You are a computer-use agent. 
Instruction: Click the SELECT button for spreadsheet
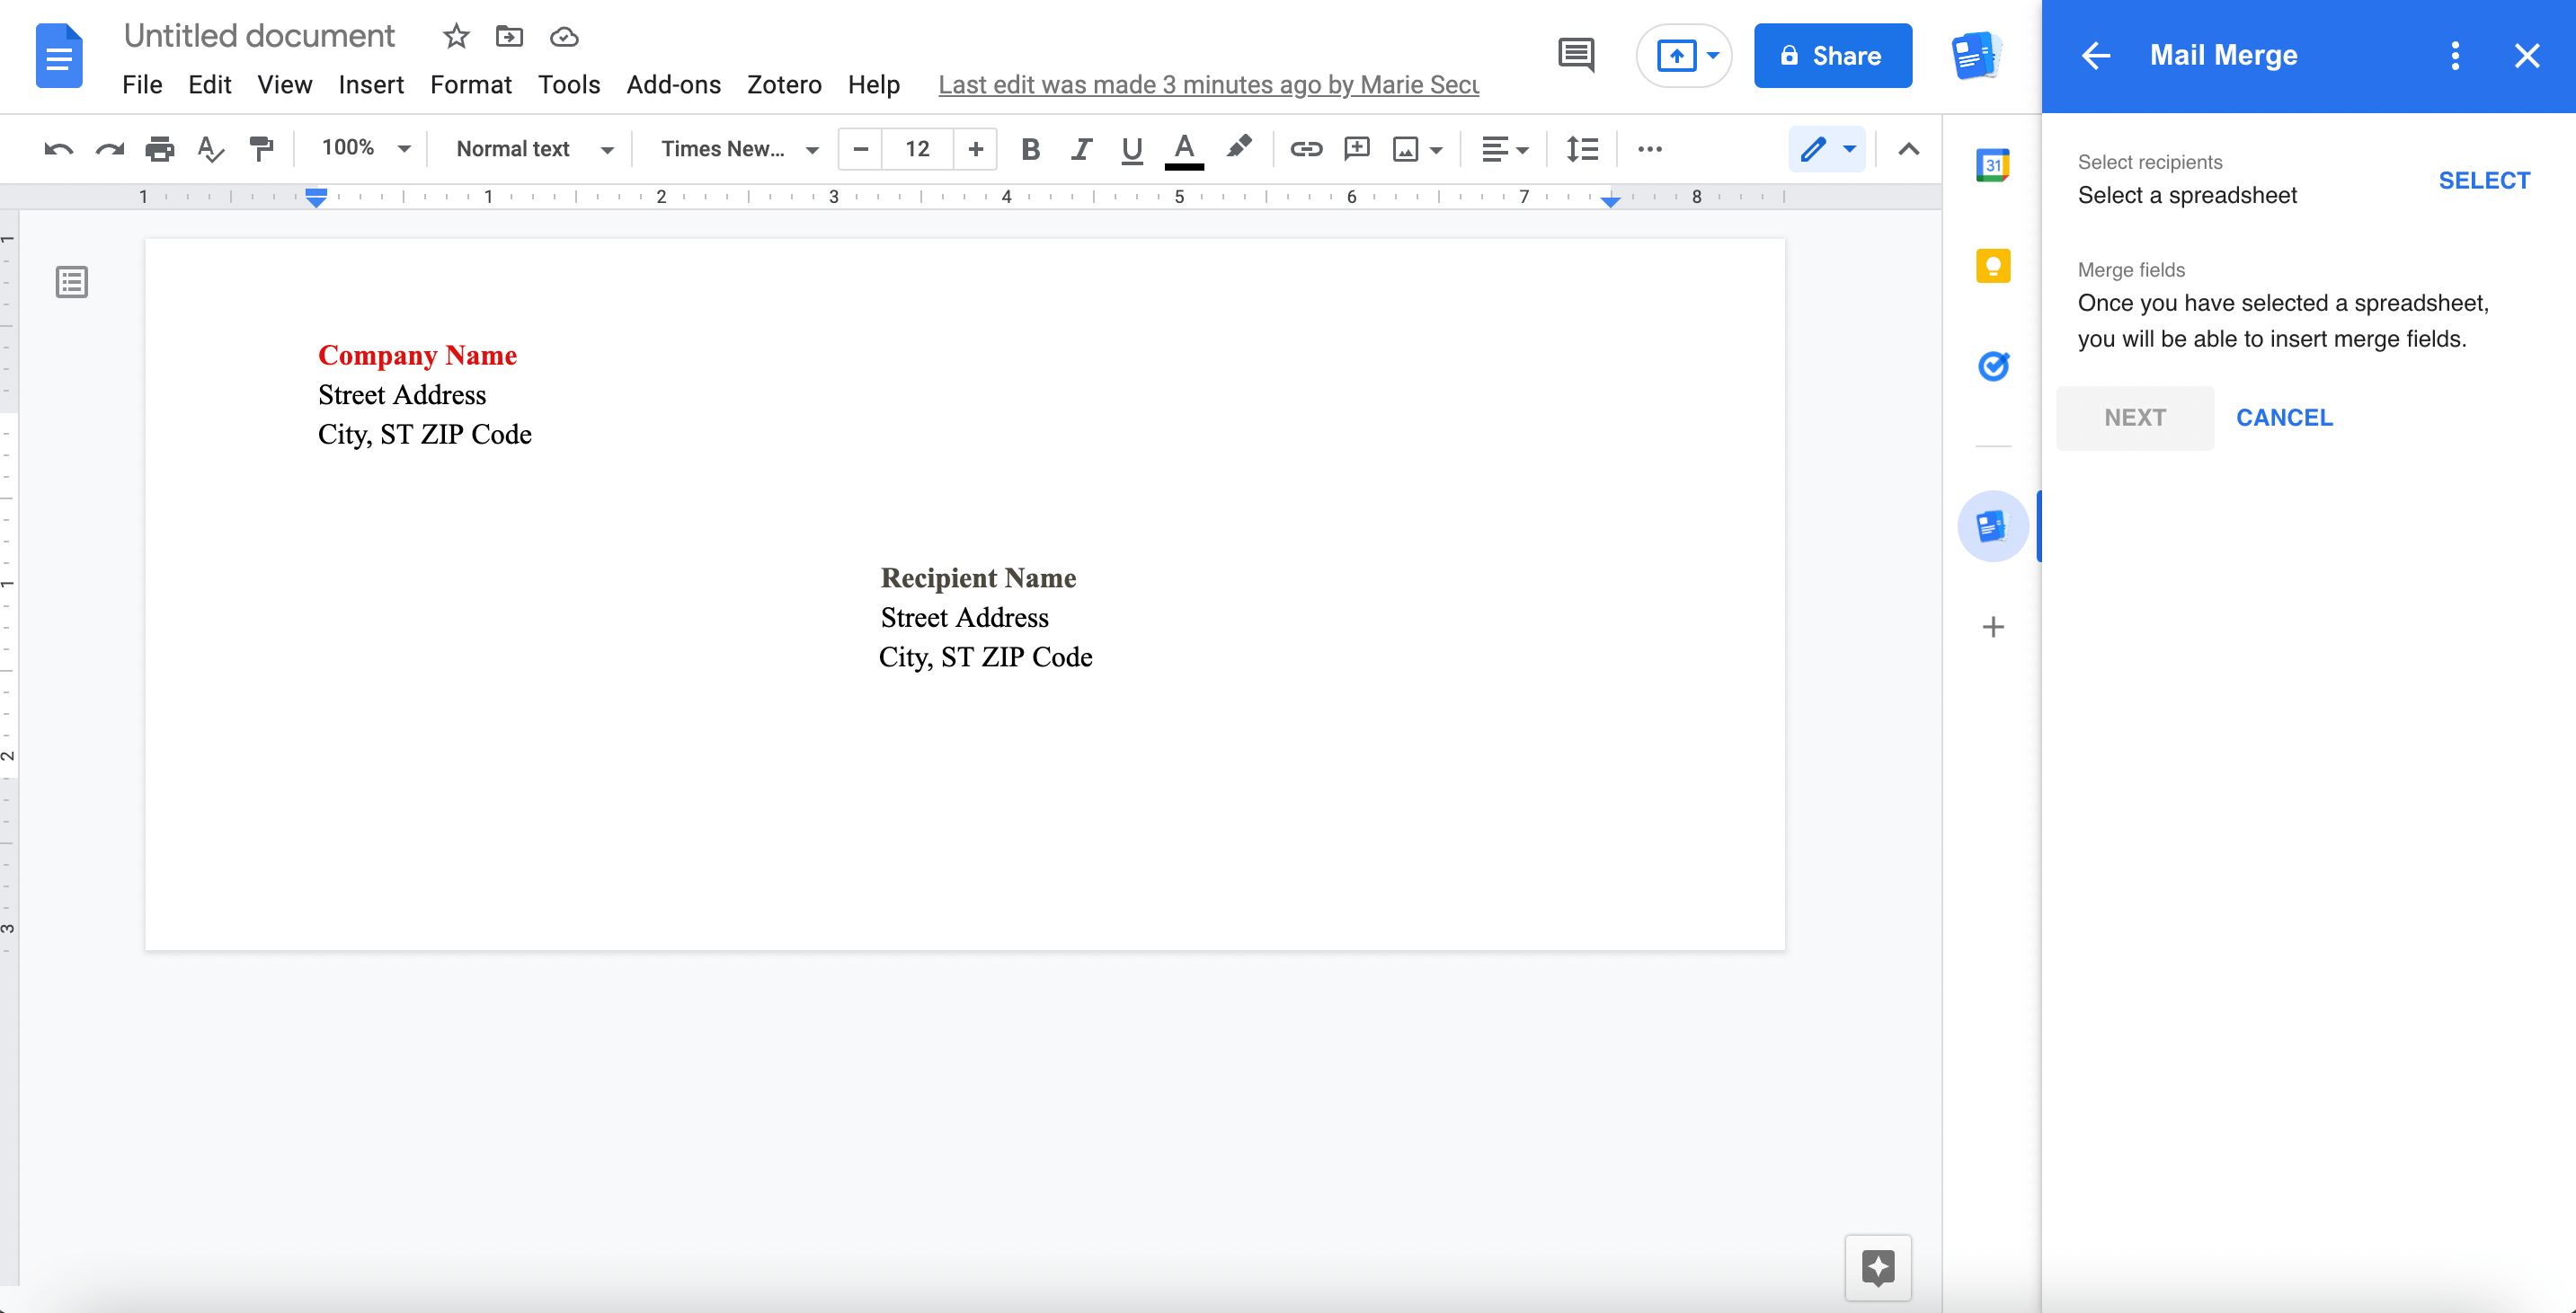tap(2485, 180)
